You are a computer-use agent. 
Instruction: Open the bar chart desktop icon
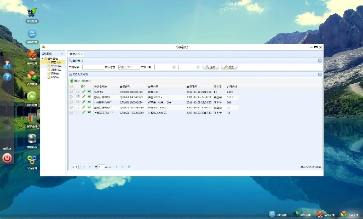coord(32,118)
